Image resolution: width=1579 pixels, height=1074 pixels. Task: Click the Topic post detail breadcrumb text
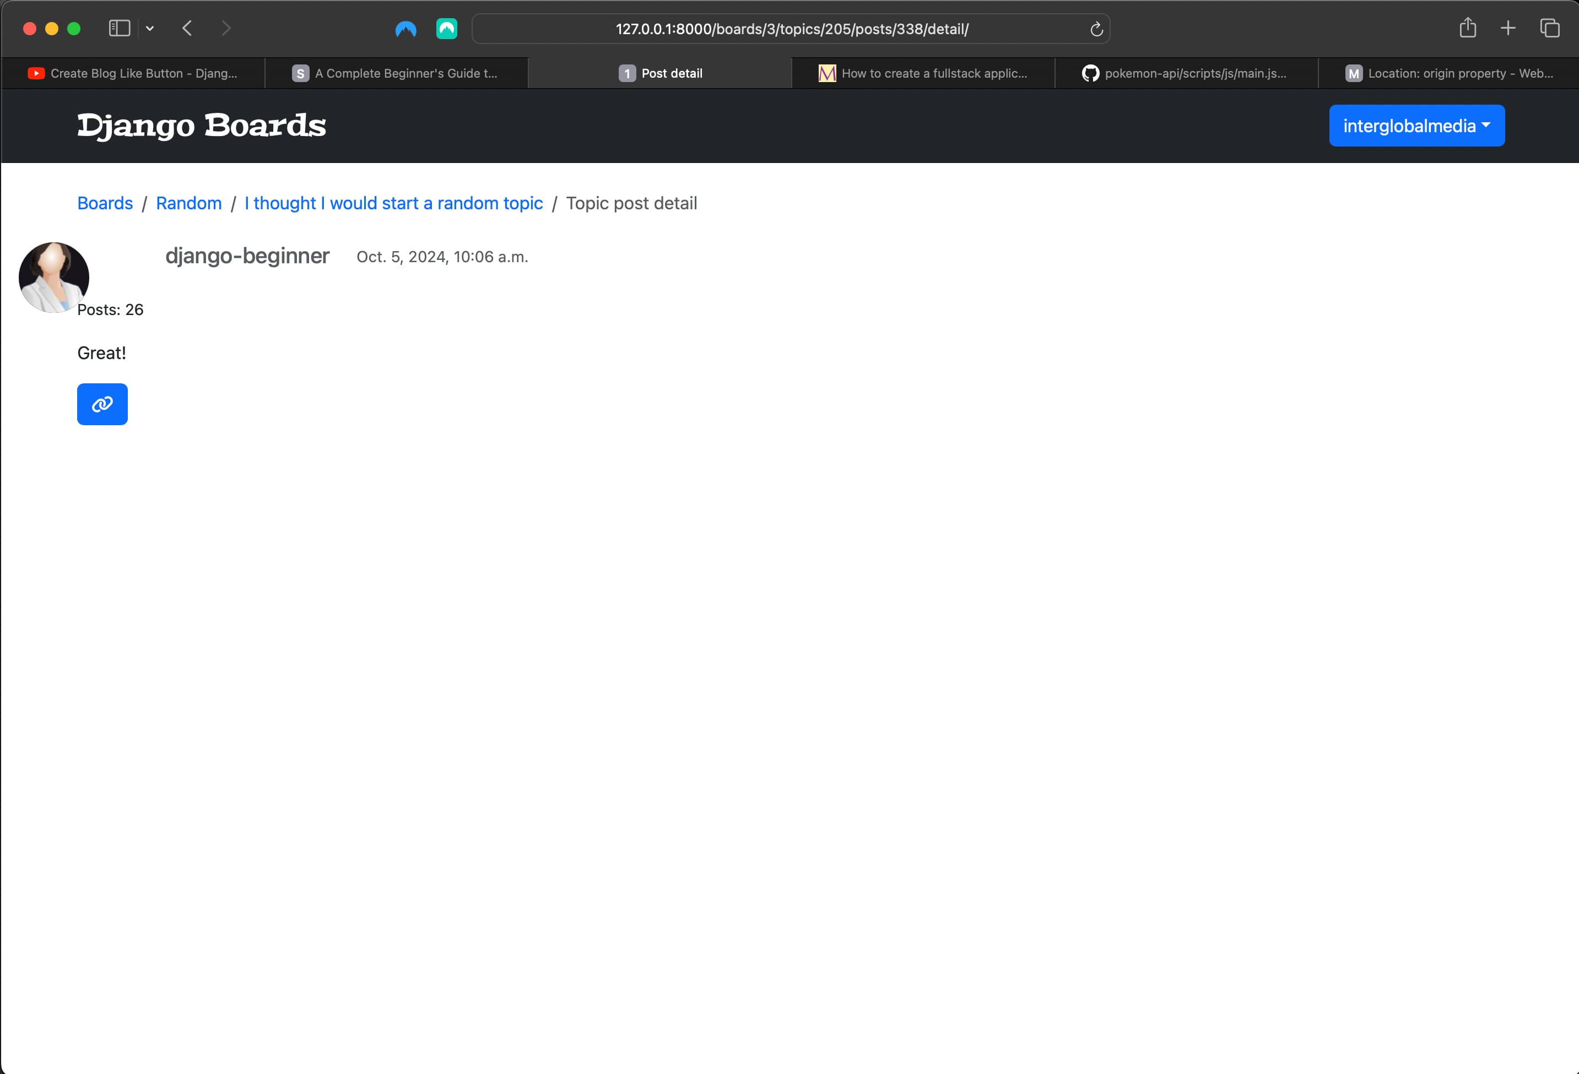[x=631, y=203]
